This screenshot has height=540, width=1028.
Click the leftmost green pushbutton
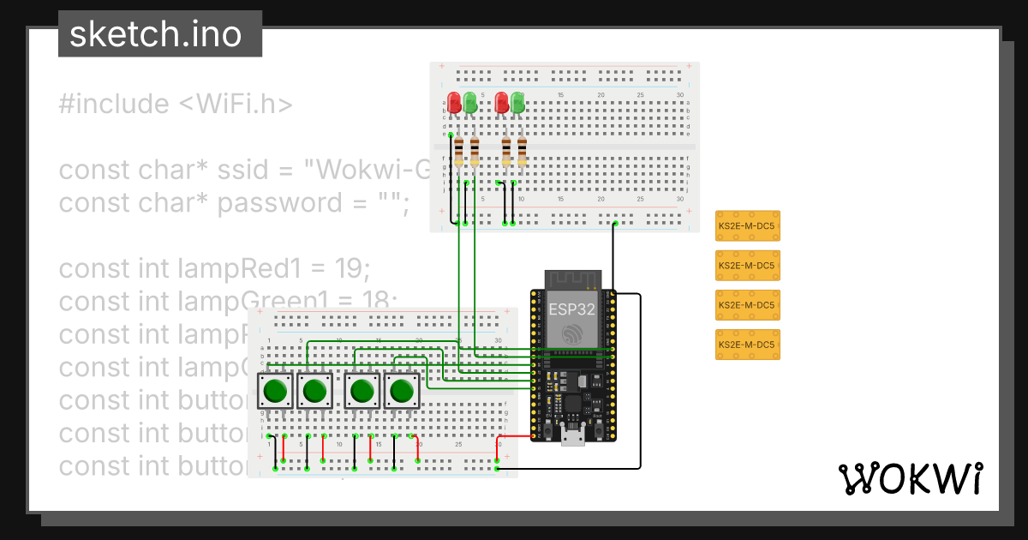coord(275,391)
